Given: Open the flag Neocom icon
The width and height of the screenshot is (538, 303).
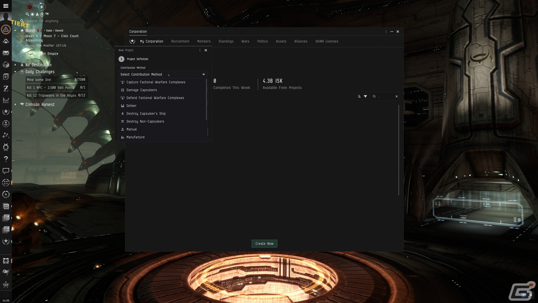Looking at the screenshot, I should click(6, 272).
